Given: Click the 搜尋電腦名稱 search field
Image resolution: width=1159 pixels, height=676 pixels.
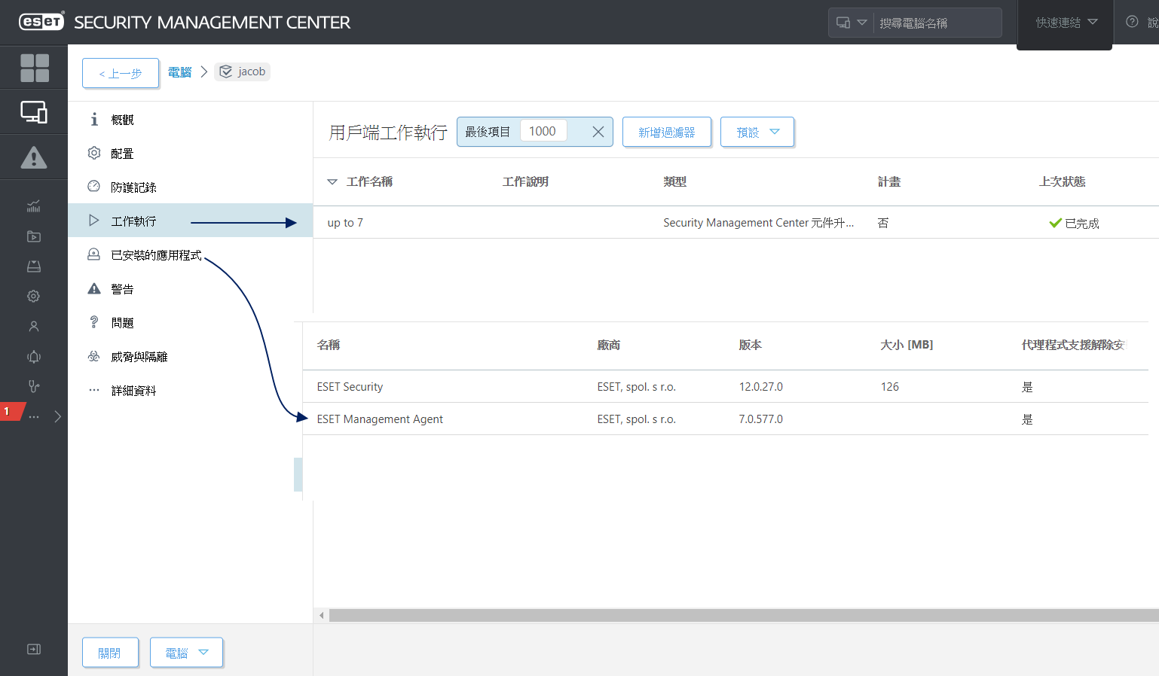Looking at the screenshot, I should (938, 23).
